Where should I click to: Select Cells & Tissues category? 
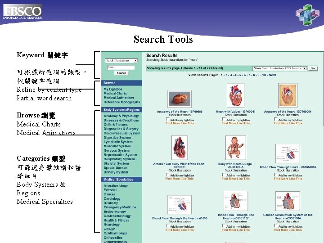coord(116,125)
